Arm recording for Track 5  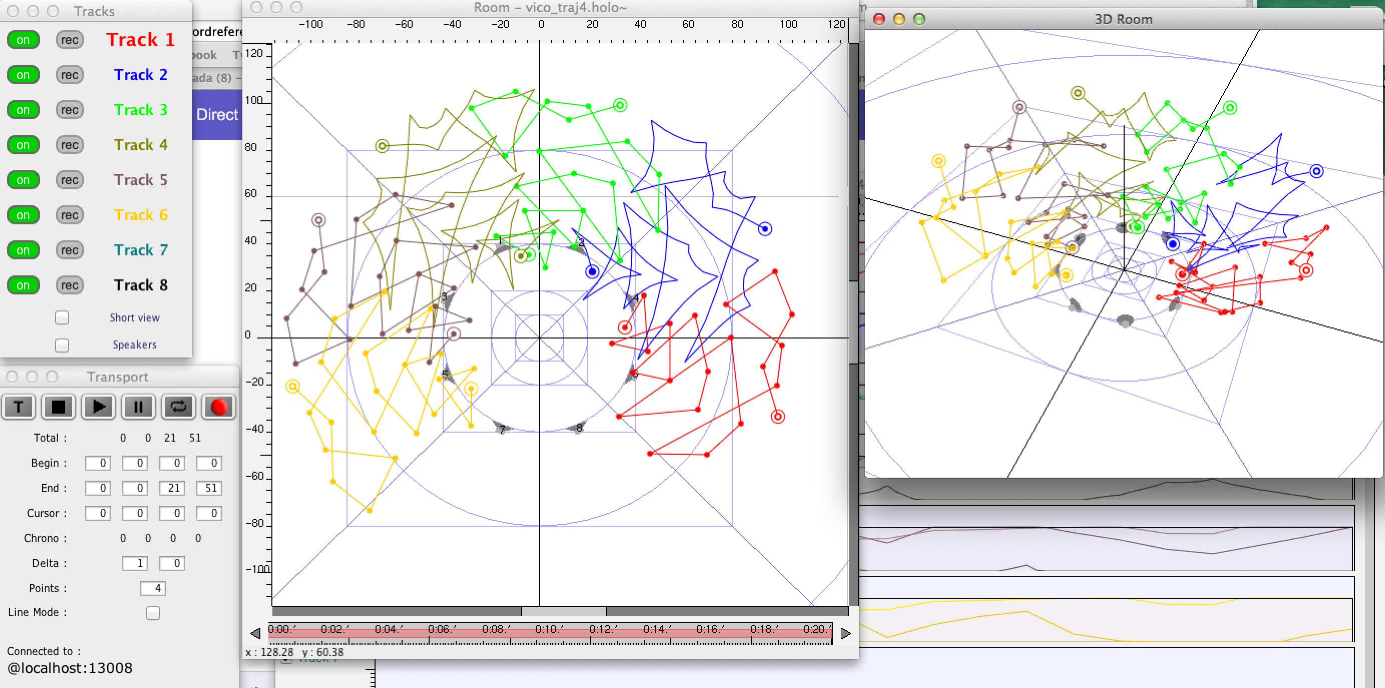point(70,180)
